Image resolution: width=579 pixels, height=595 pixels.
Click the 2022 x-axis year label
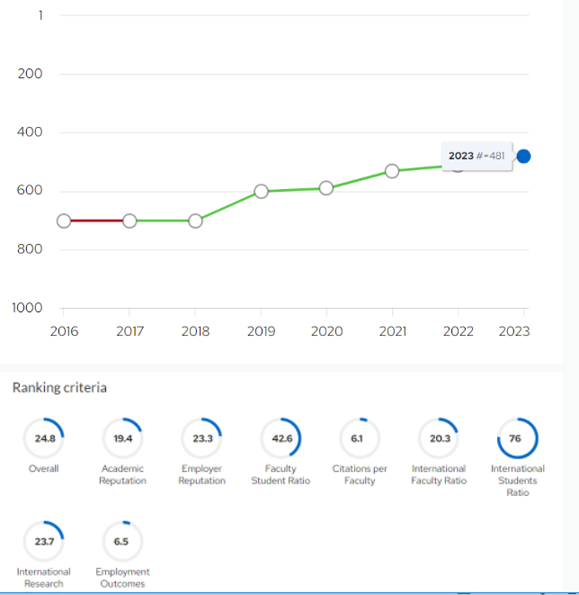click(458, 331)
